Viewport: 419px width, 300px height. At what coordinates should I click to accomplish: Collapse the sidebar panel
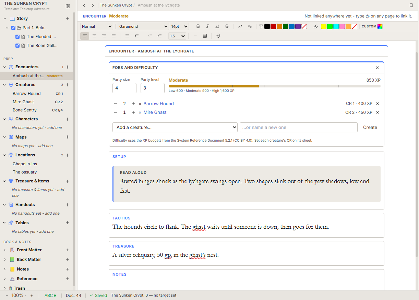click(68, 6)
